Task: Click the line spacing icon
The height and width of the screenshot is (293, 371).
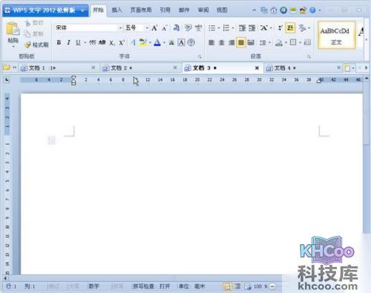Action: point(263,42)
